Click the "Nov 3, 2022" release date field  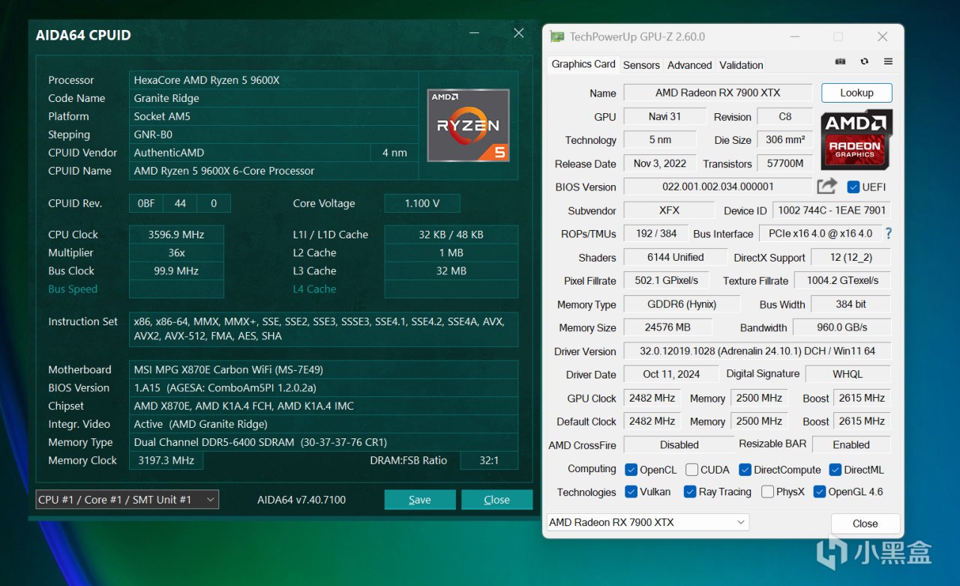coord(660,163)
